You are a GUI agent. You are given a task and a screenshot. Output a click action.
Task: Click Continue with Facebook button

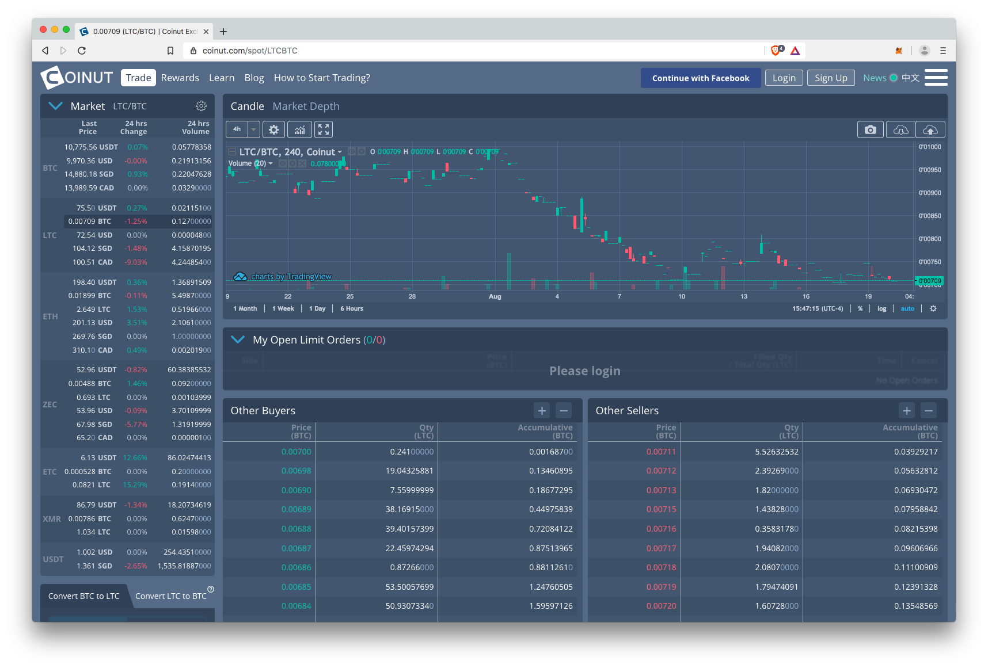[701, 78]
